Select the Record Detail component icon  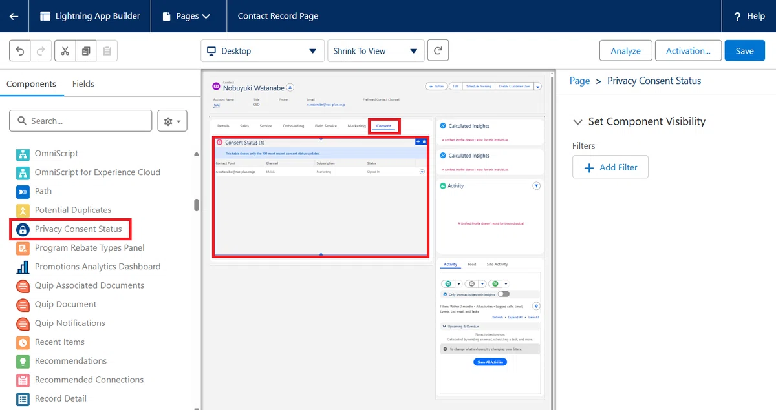click(23, 398)
